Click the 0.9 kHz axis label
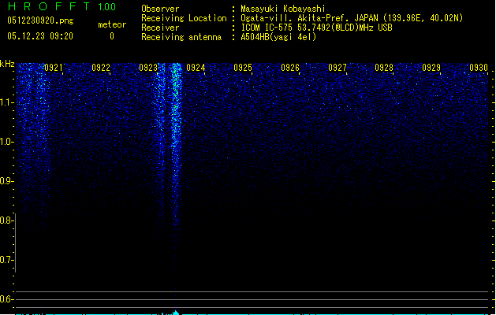Image resolution: width=496 pixels, height=315 pixels. pos(6,181)
